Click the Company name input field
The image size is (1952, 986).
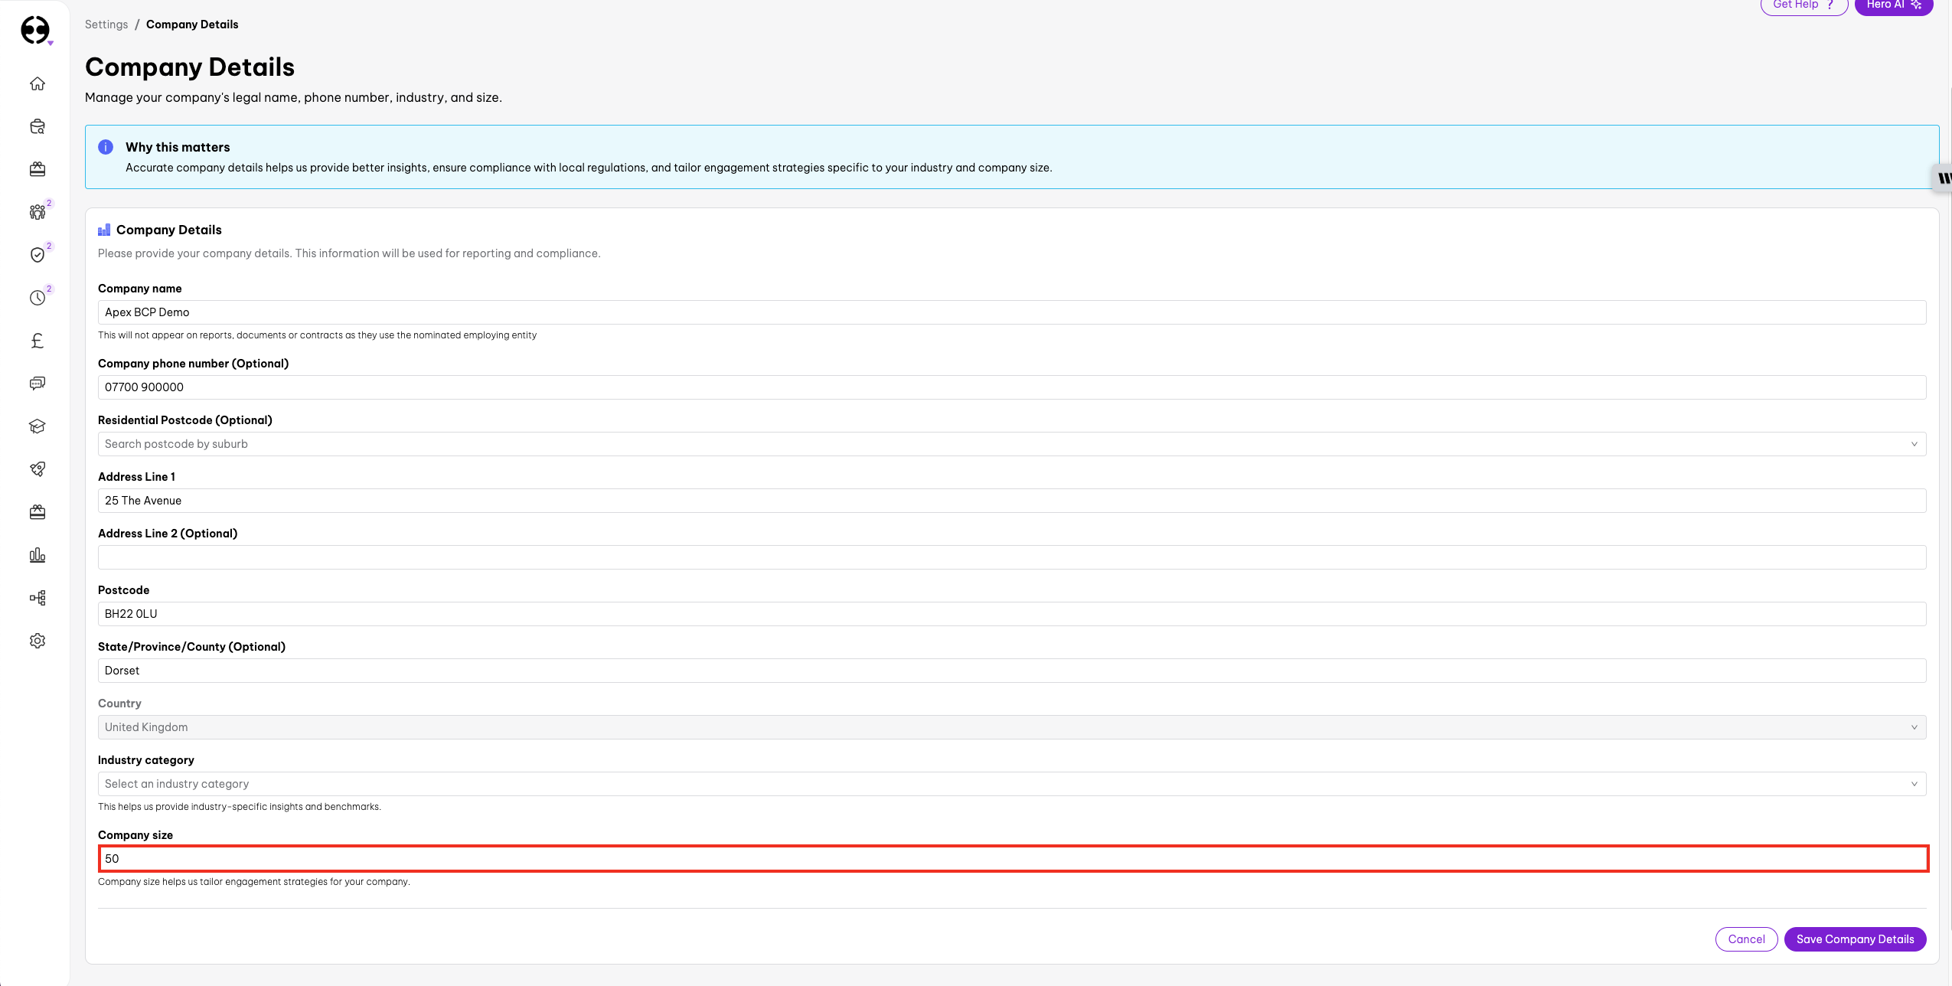[1011, 312]
